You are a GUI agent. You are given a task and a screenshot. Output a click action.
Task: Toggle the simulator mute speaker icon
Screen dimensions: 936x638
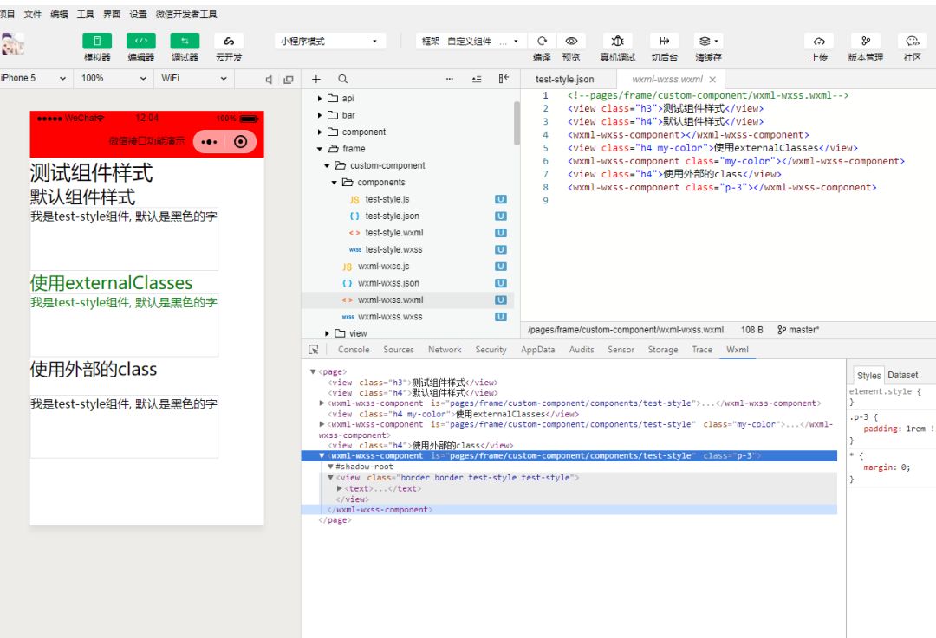click(269, 80)
